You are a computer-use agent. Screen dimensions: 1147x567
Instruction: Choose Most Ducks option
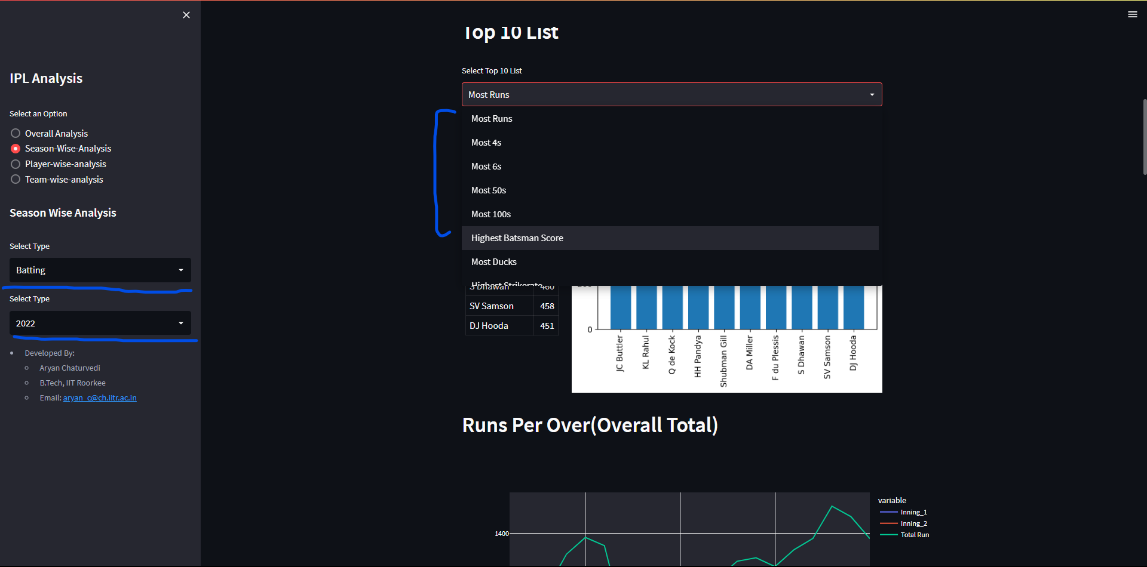pyautogui.click(x=493, y=261)
